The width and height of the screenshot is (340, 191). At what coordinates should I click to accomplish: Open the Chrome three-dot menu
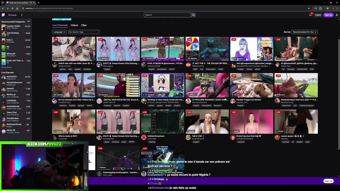tap(337, 8)
